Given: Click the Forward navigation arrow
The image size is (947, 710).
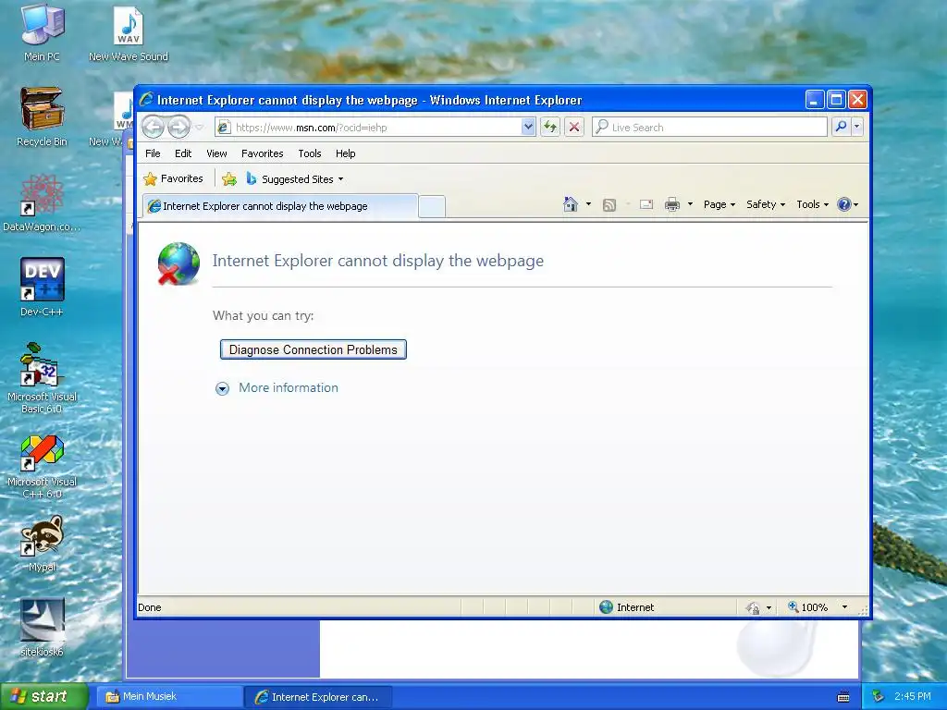Looking at the screenshot, I should [x=178, y=127].
